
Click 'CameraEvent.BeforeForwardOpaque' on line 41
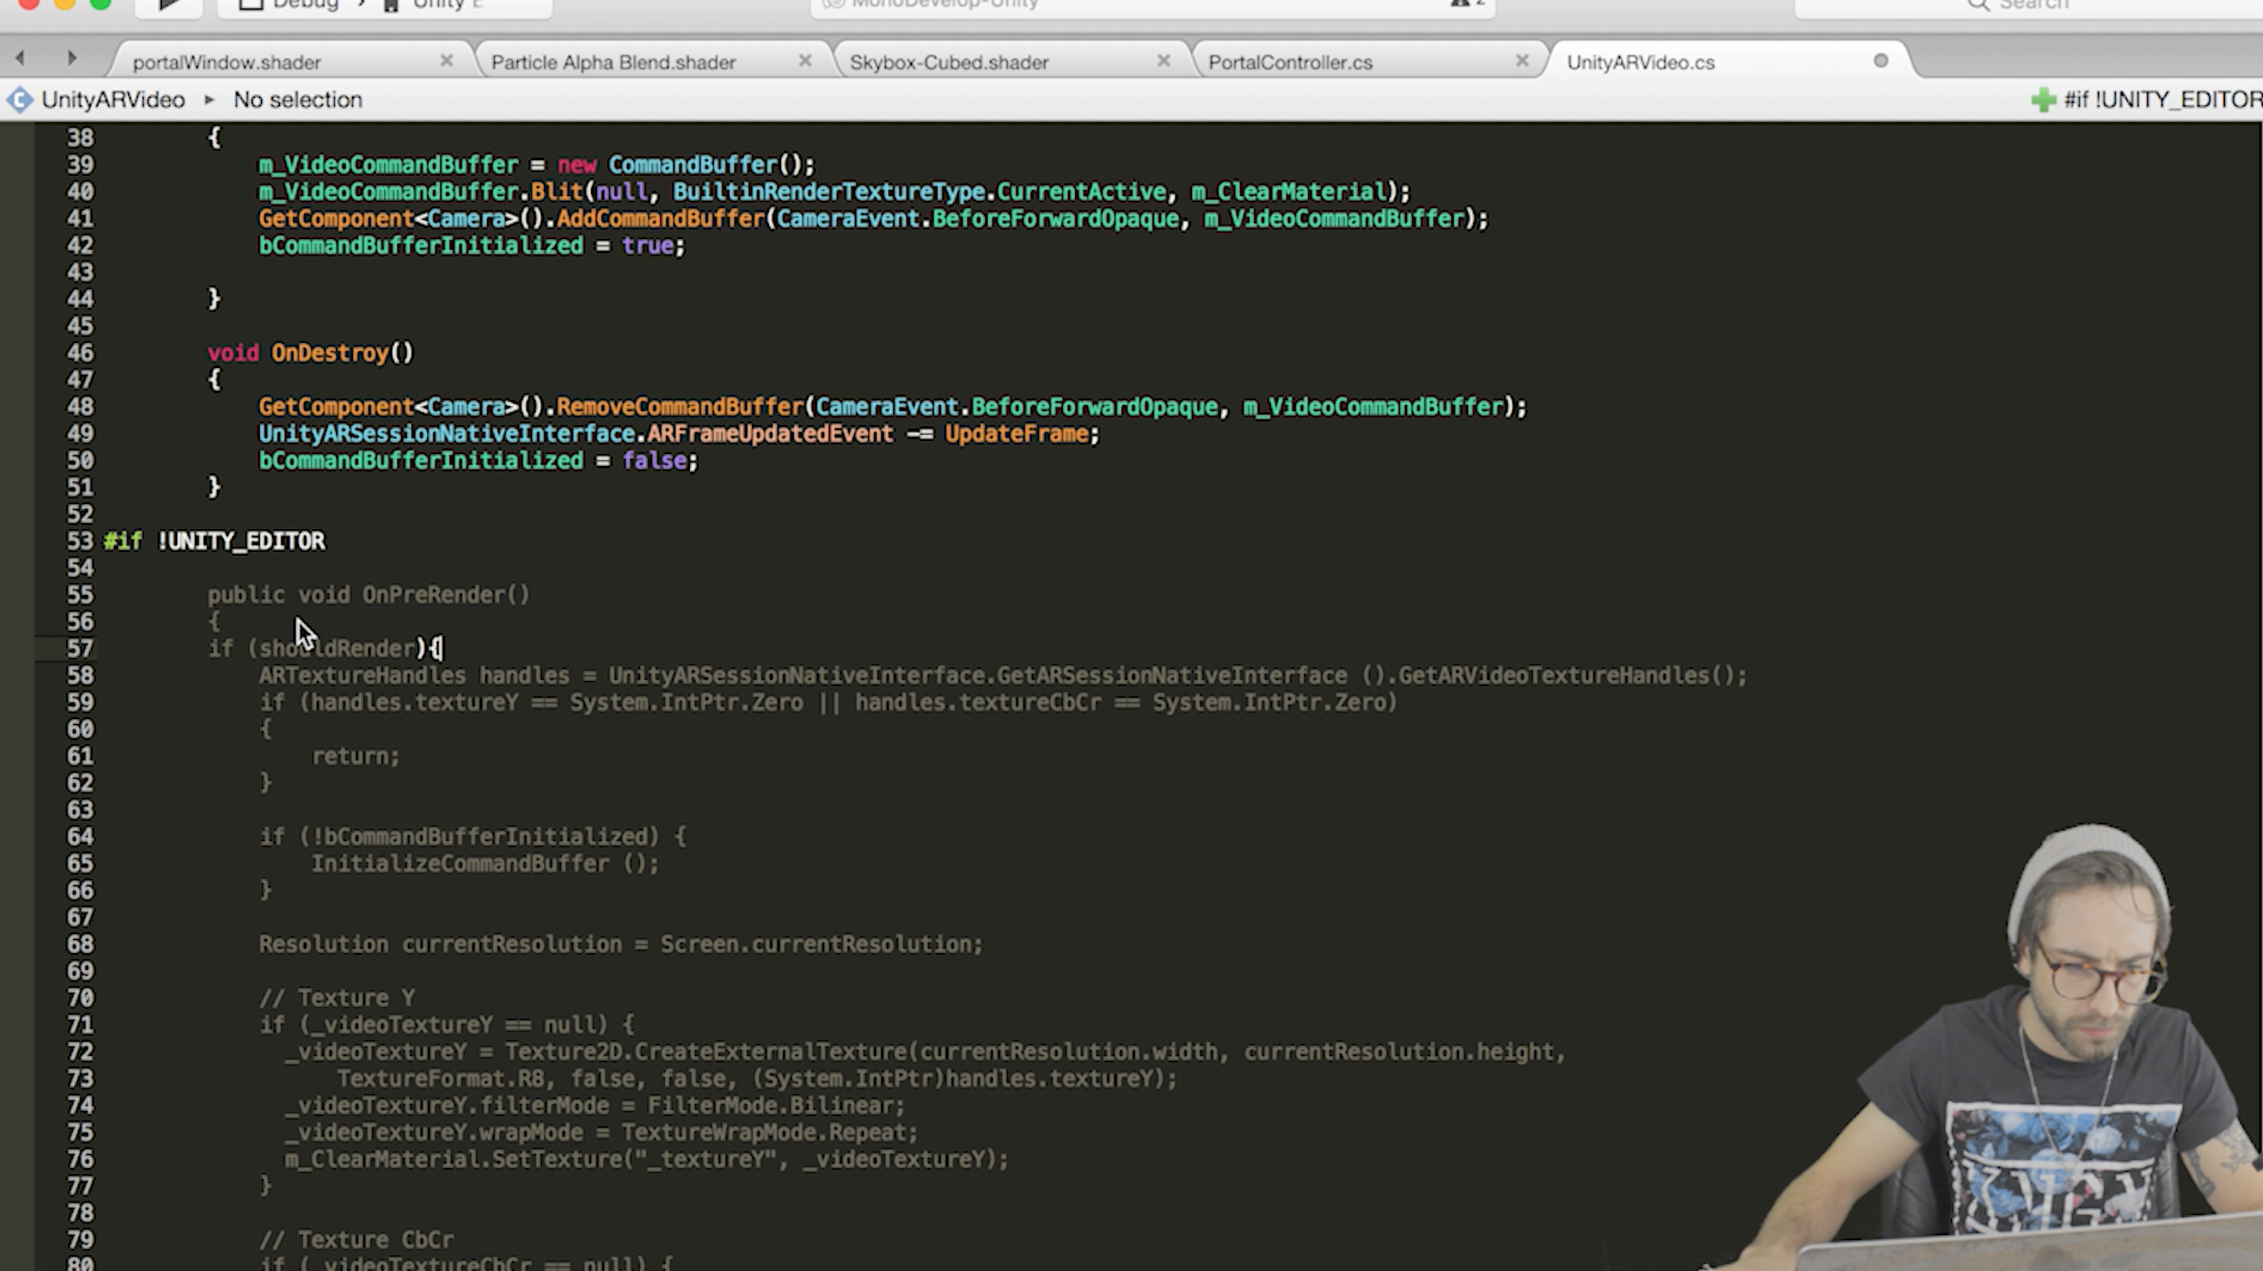click(978, 220)
